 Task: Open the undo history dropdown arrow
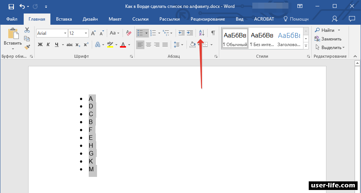click(x=28, y=7)
